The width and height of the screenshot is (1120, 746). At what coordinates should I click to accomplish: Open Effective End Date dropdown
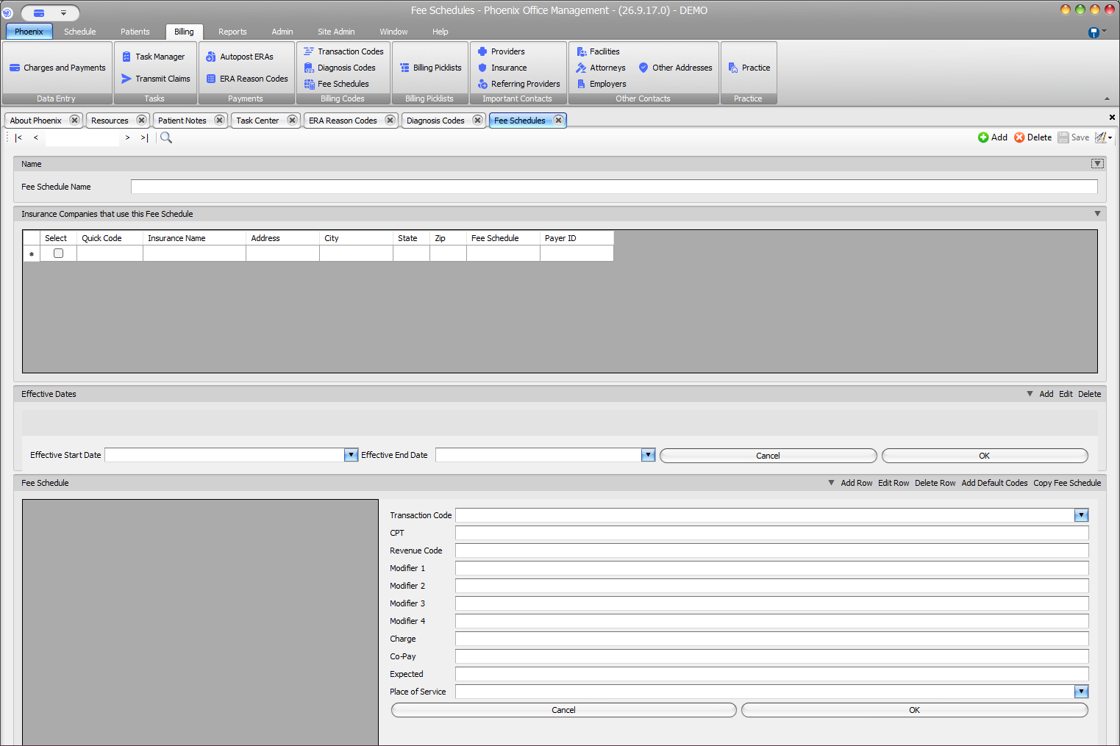[648, 455]
